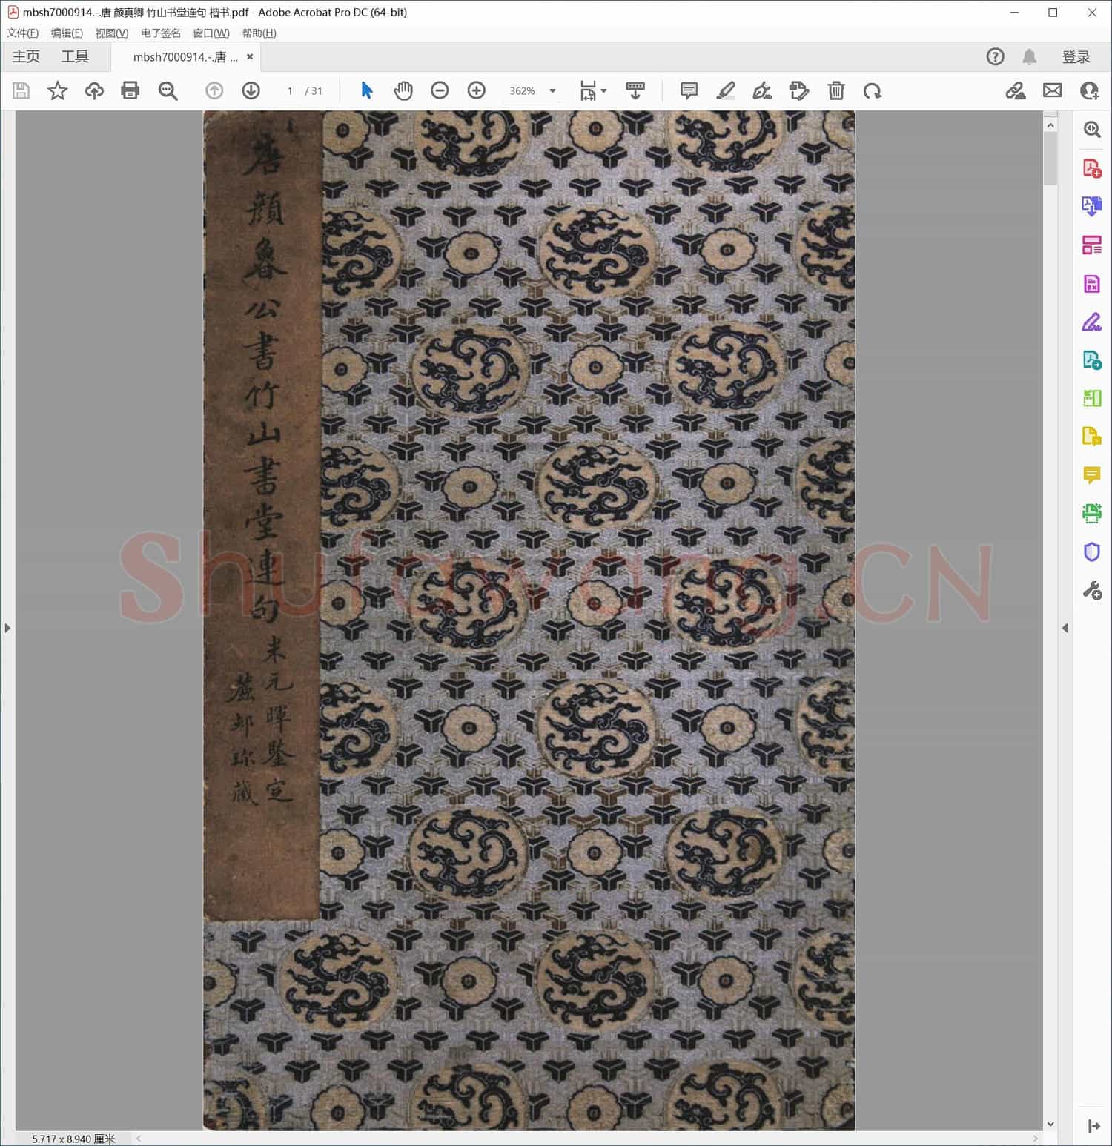Rotate page with the rotate icon
The image size is (1112, 1146).
[x=873, y=90]
